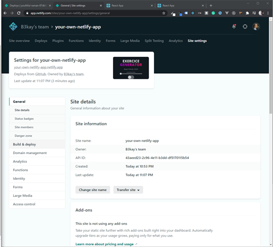Viewport: 273px width, 247px height.
Task: Expand Functions in the settings sidebar
Action: point(37,170)
